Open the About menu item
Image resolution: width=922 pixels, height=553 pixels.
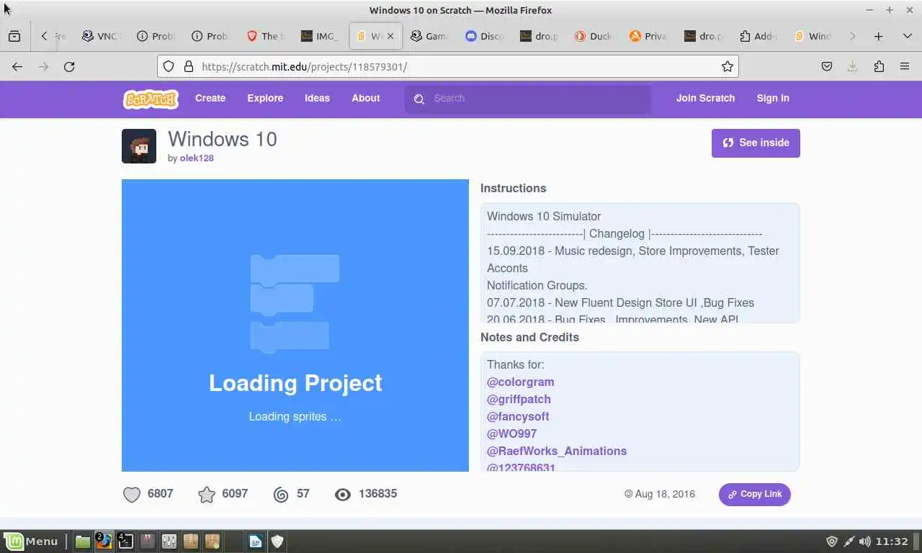tap(366, 99)
